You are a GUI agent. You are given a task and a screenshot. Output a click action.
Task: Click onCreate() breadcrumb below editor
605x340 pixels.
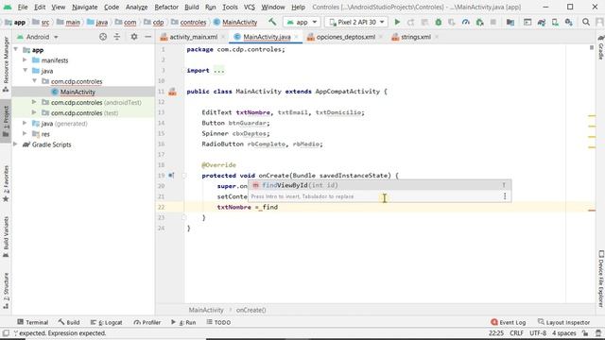(x=251, y=310)
